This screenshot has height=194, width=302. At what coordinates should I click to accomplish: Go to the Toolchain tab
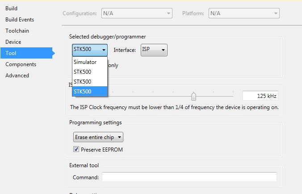17,31
